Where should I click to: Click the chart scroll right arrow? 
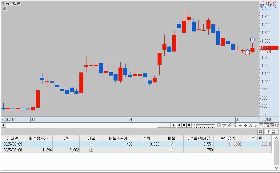coord(173,126)
